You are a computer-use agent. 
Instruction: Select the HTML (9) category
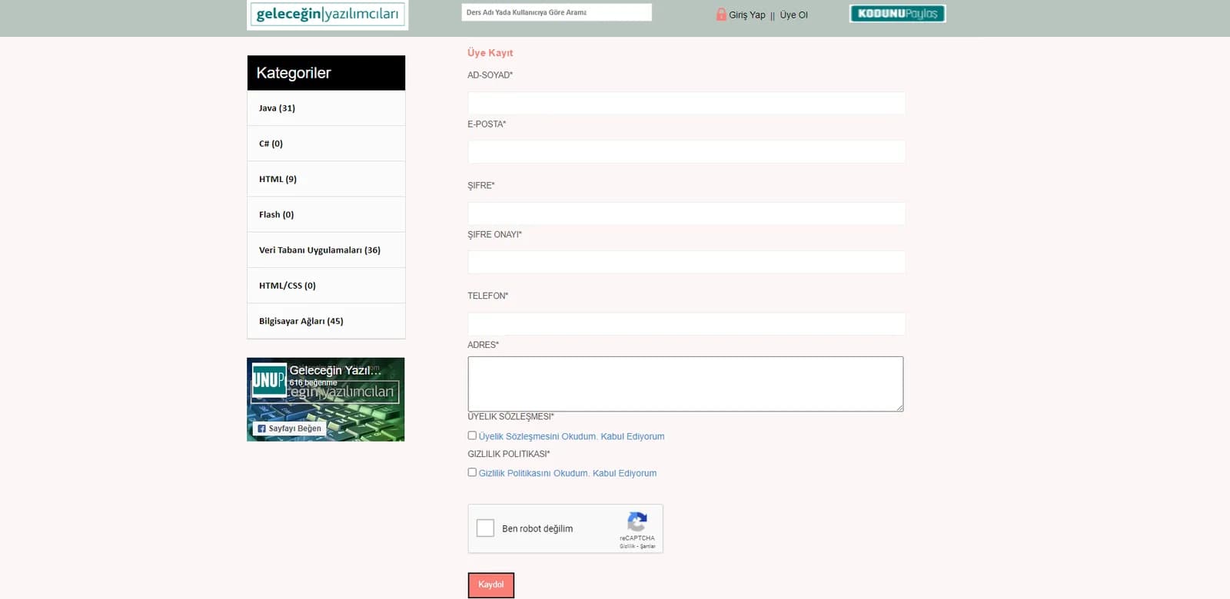tap(326, 179)
